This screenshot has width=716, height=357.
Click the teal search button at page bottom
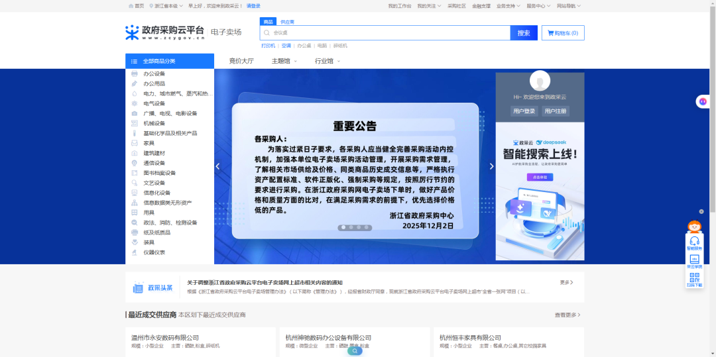(x=355, y=351)
